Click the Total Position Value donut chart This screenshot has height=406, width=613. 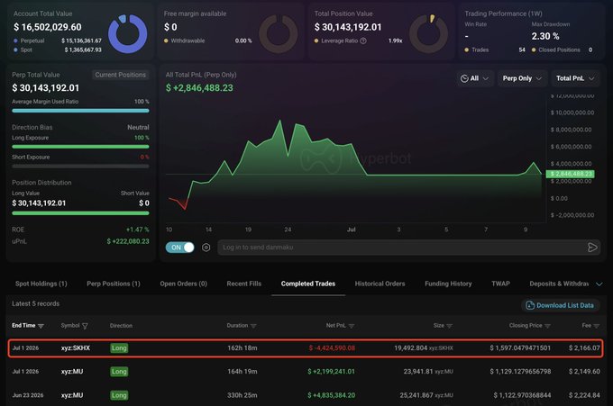point(428,33)
